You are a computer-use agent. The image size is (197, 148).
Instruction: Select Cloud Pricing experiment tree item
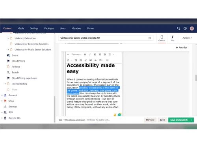[x=24, y=78]
